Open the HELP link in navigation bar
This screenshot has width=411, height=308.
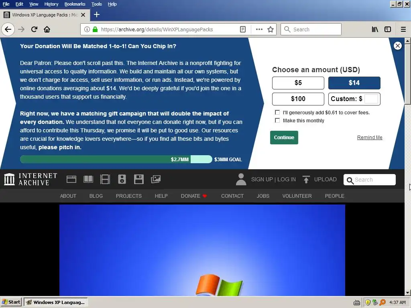pos(161,196)
